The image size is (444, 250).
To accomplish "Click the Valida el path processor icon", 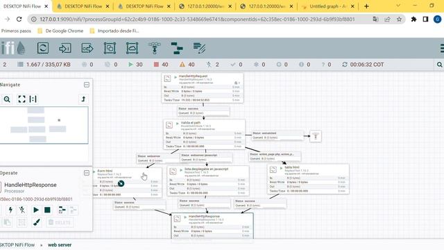I will tap(169, 125).
